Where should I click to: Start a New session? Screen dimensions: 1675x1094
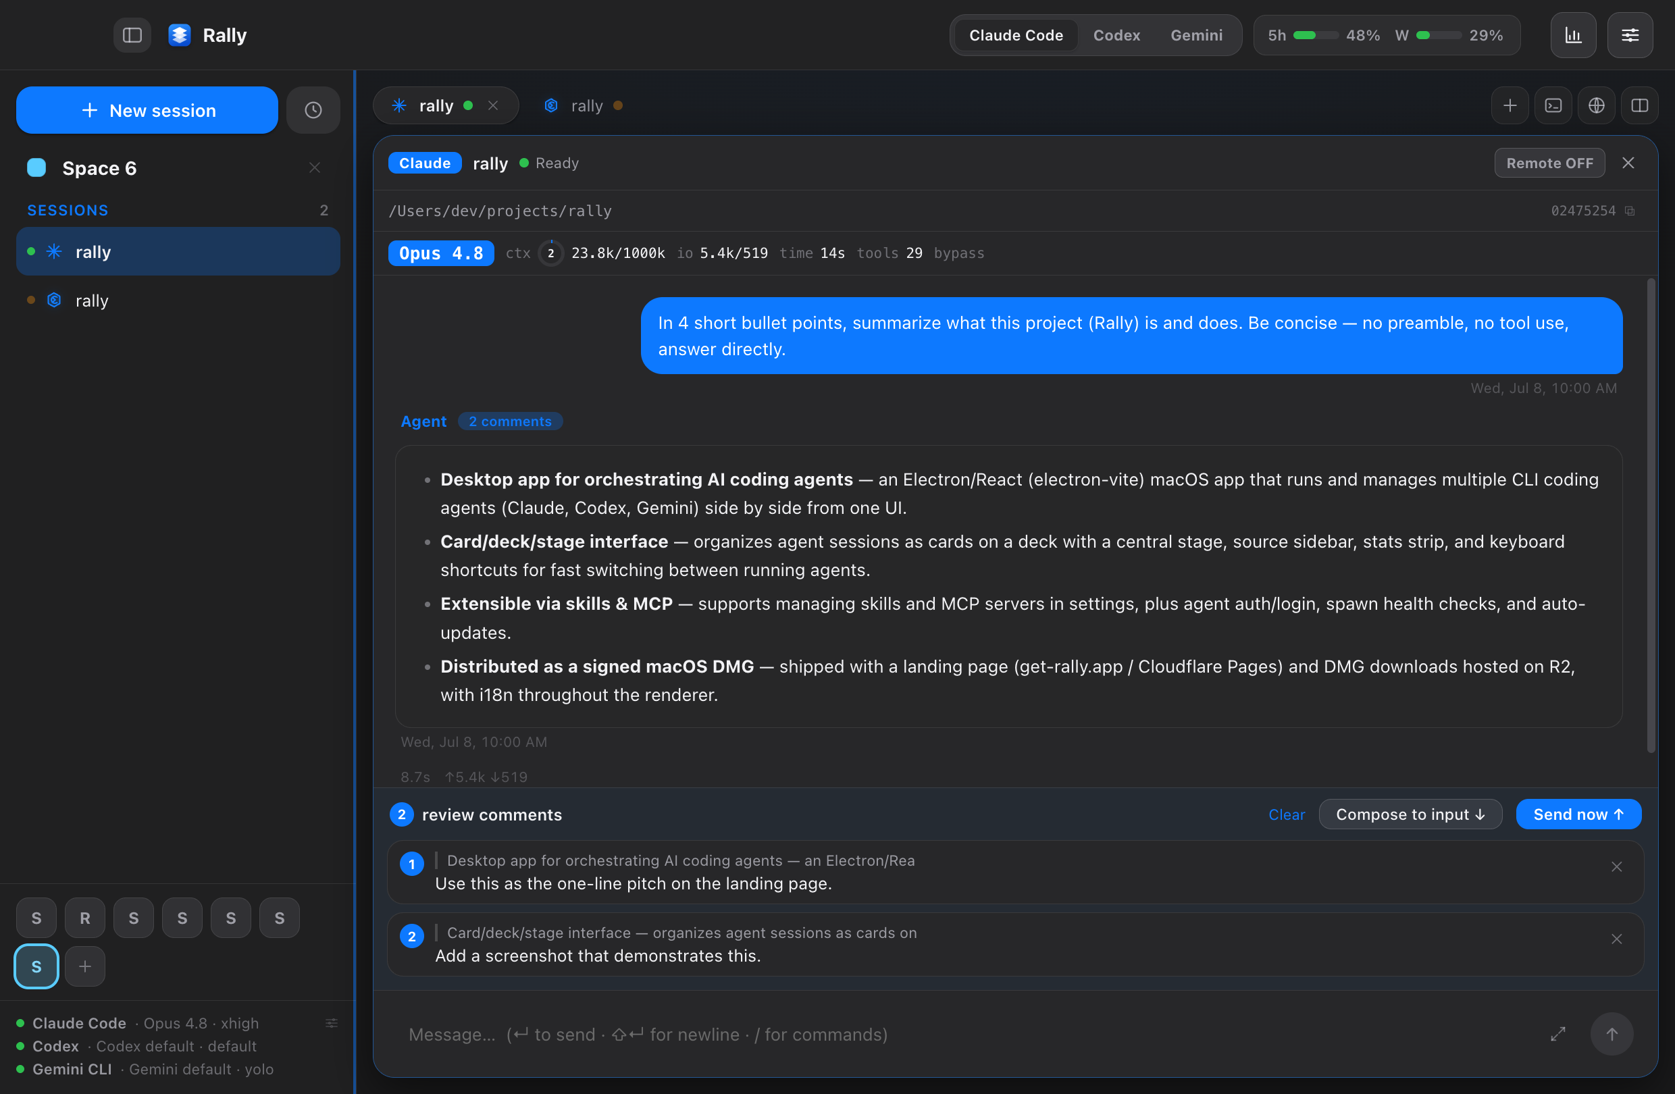pyautogui.click(x=147, y=111)
